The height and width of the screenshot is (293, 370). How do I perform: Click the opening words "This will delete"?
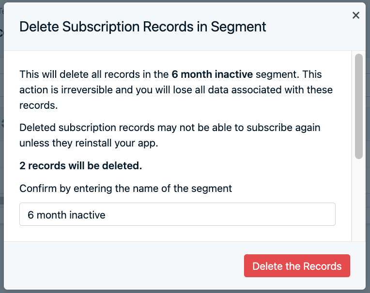point(52,74)
